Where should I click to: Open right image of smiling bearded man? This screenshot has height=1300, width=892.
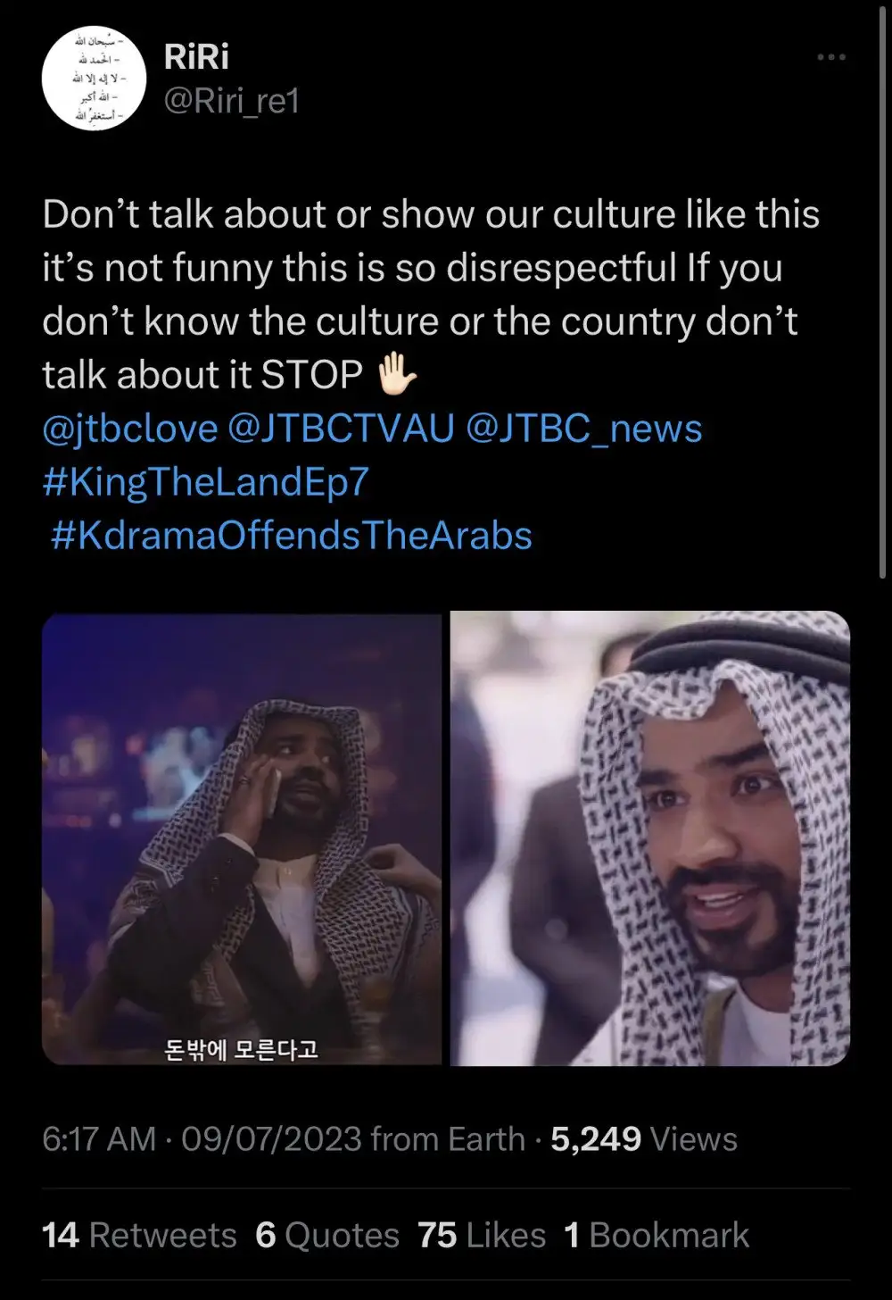click(x=650, y=837)
